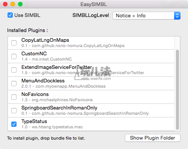Select the MenuAndDockless plugin name
188x149 pixels.
pyautogui.click(x=43, y=81)
